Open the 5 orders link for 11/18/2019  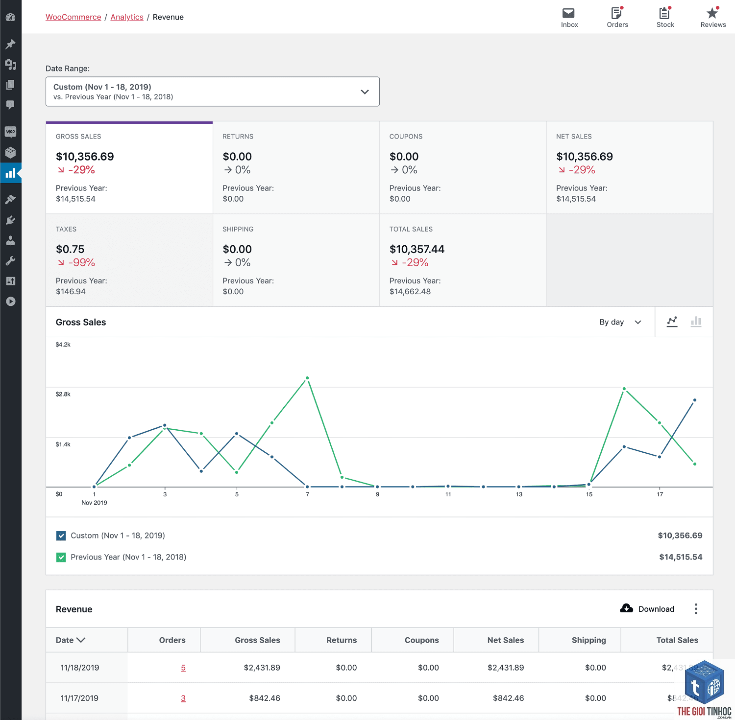click(183, 668)
